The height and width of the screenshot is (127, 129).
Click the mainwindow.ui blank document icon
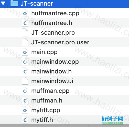[25, 81]
